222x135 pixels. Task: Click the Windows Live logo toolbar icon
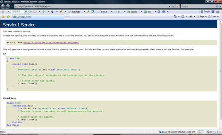3,11
